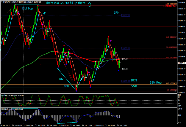Select the boxed 11100.00 price label
Image resolution: width=186 pixels, height=127 pixels.
pyautogui.click(x=126, y=15)
